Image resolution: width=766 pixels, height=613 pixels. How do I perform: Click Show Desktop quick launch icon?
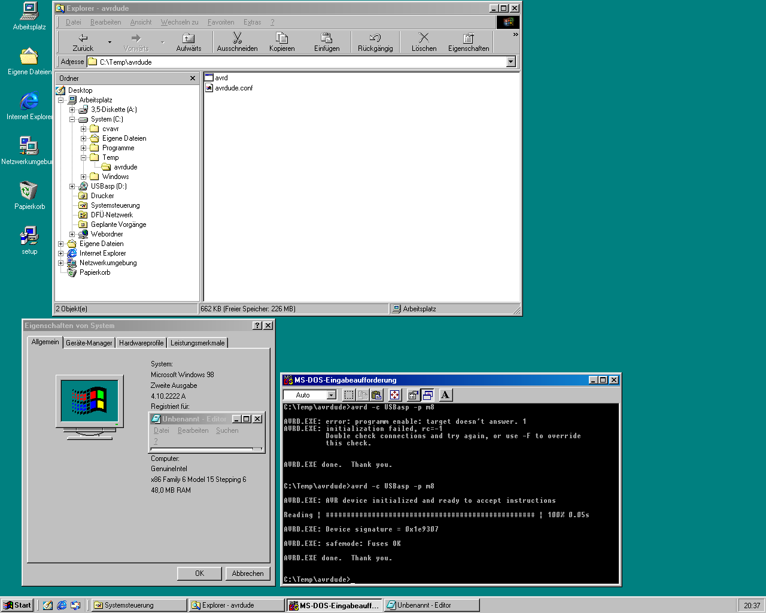[x=48, y=605]
